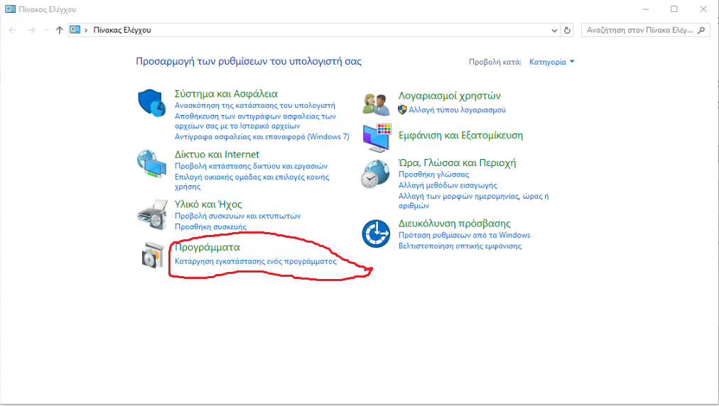Click Προσθήκη γλώσσας link
719x406 pixels.
coord(434,175)
